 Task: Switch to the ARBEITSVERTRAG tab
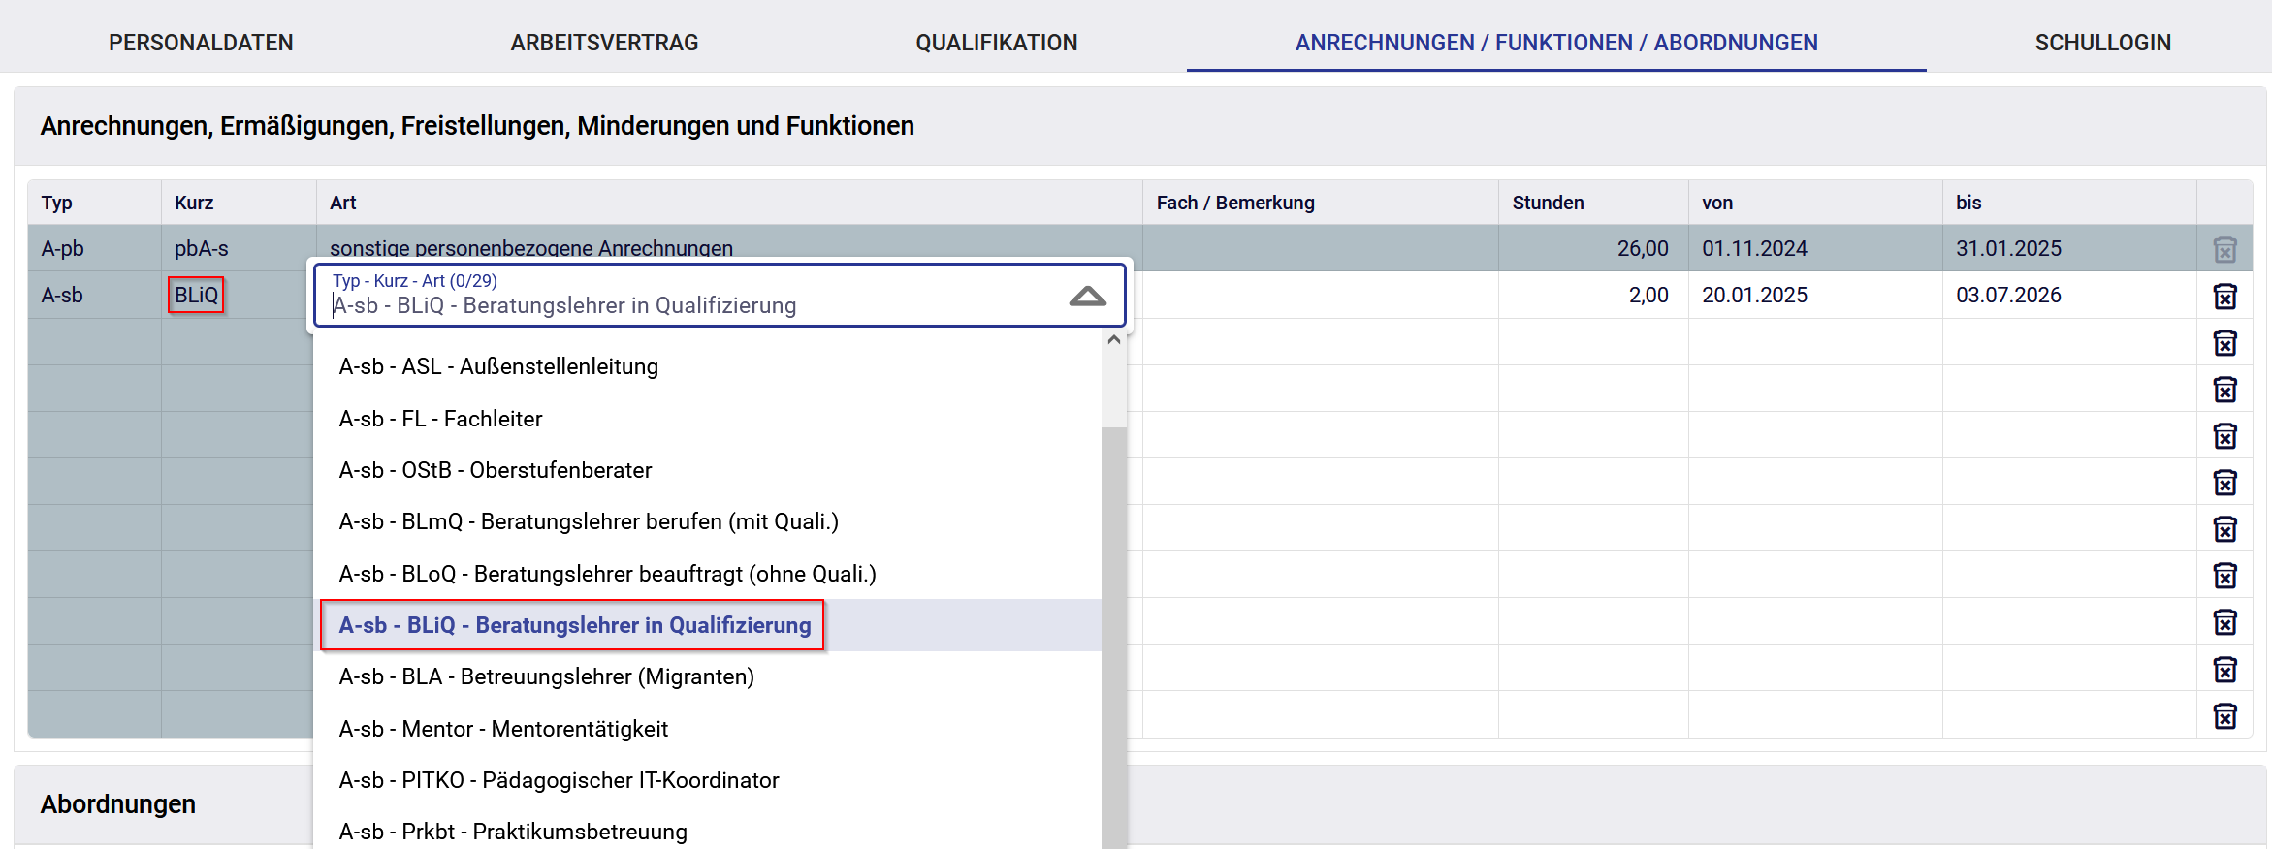click(604, 43)
